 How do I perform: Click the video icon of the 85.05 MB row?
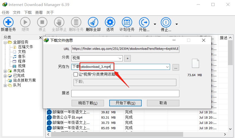pos(49,128)
